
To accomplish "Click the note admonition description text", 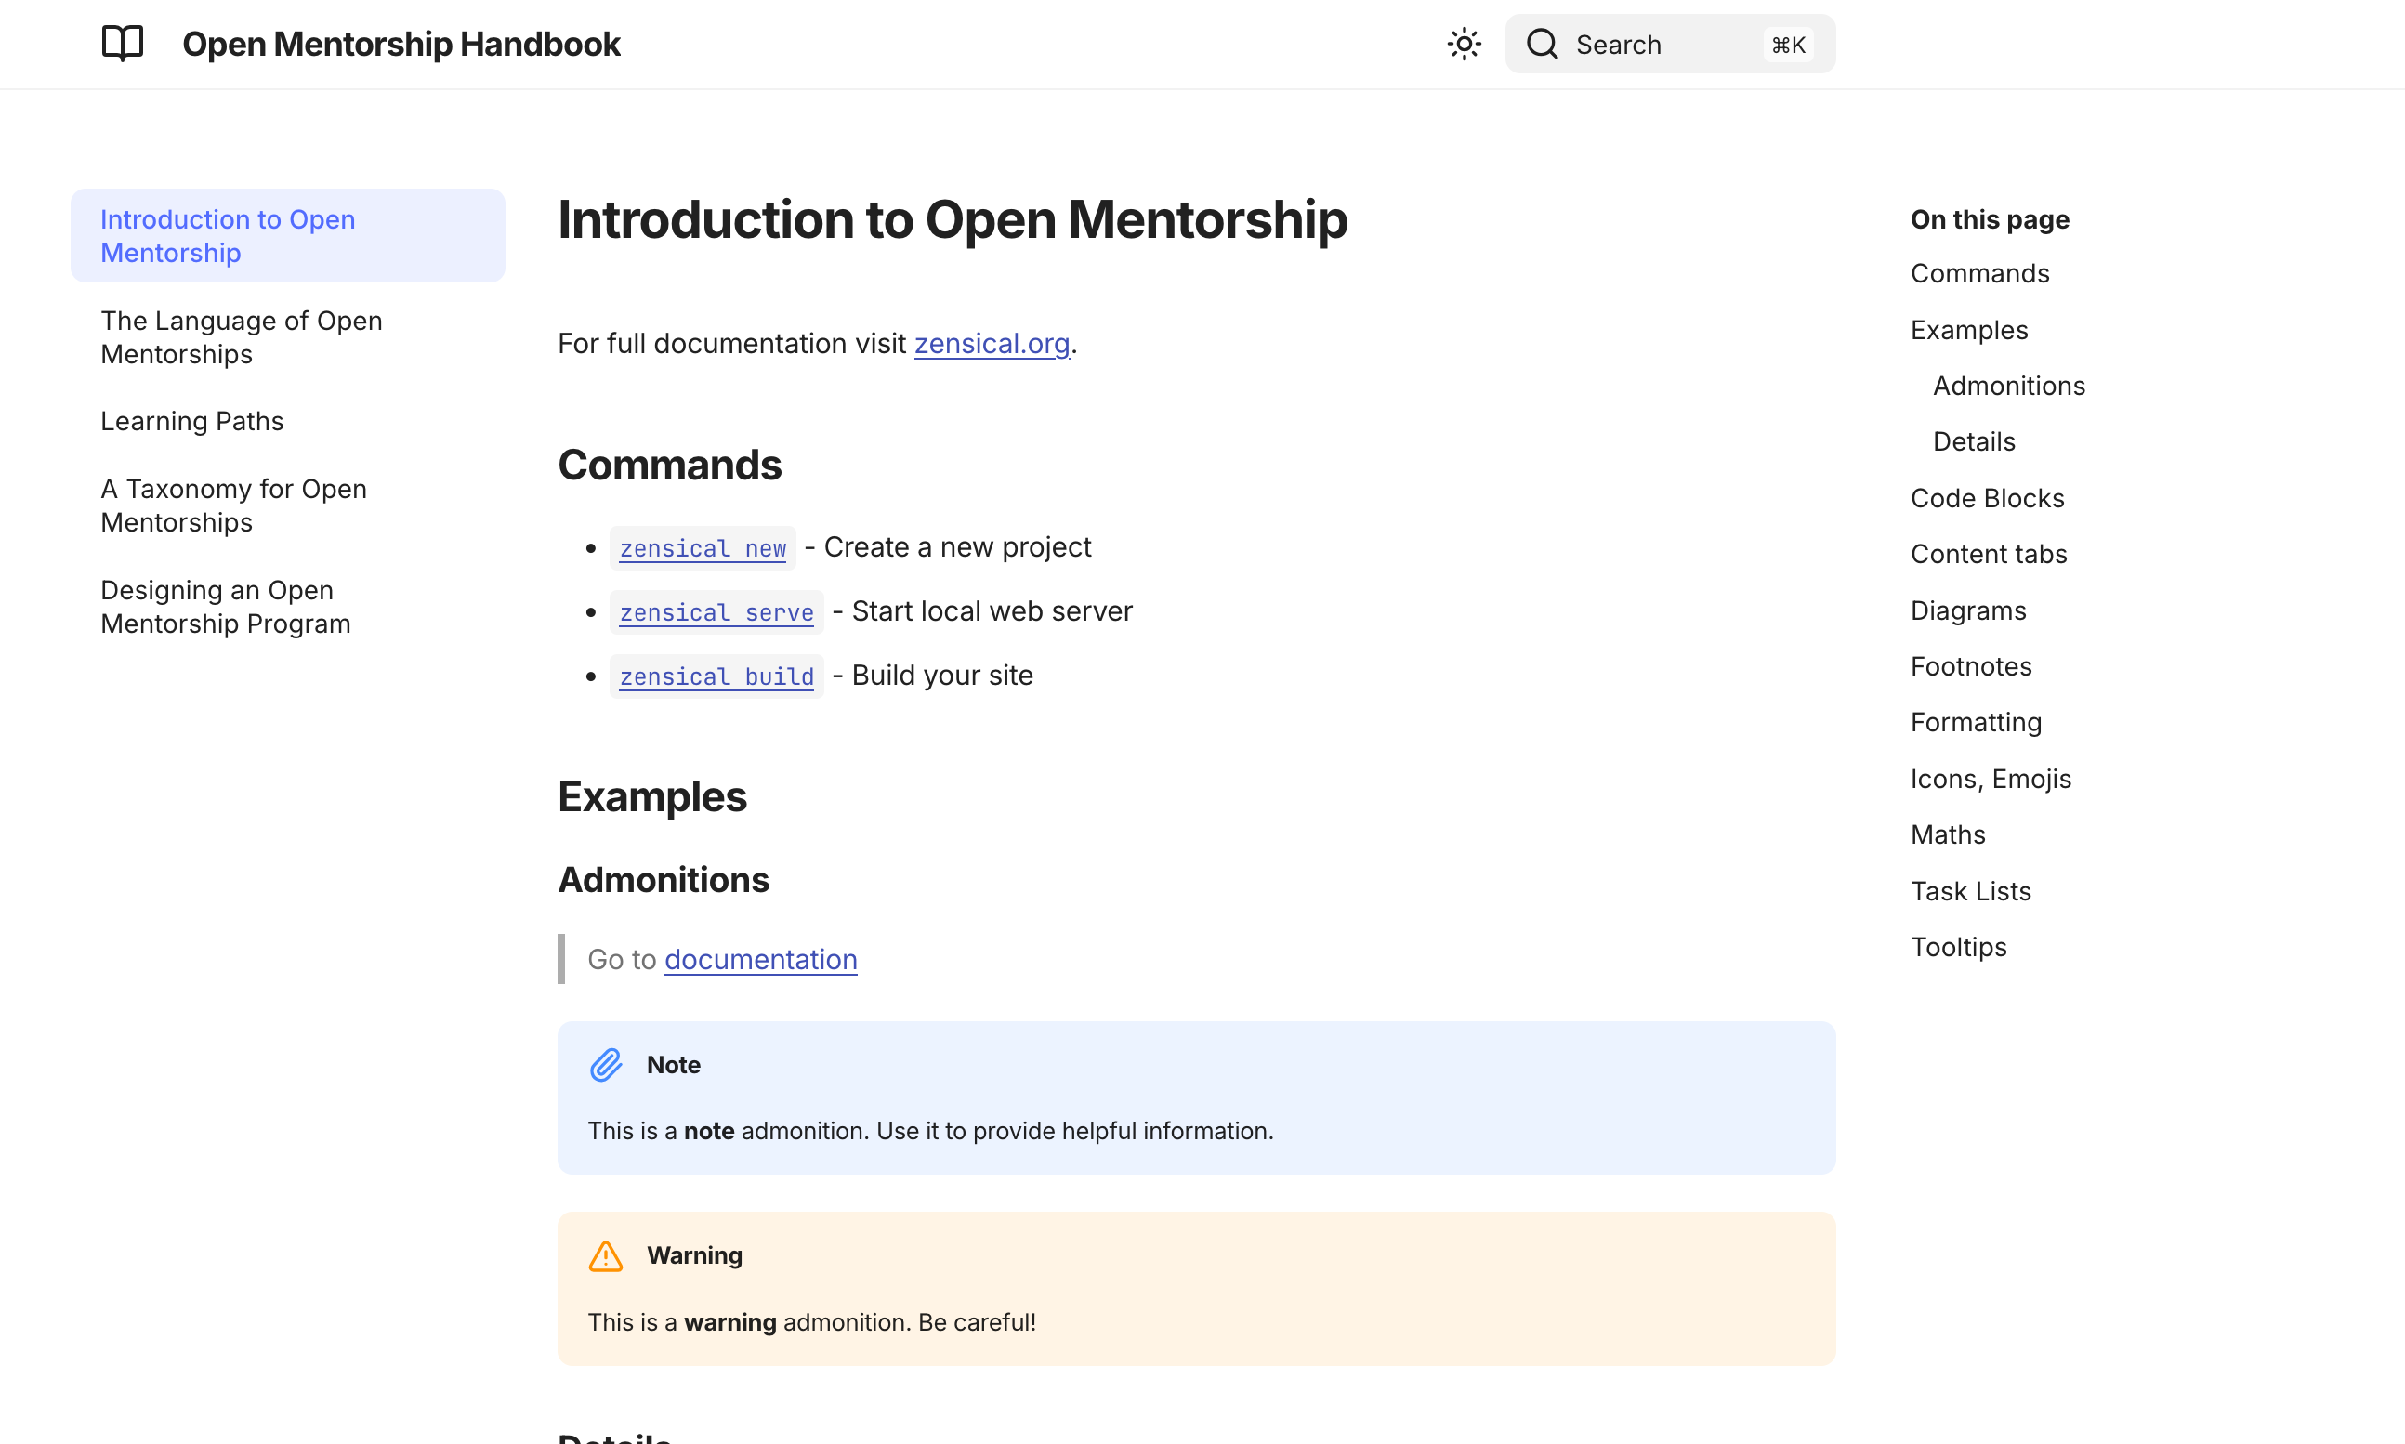I will pyautogui.click(x=930, y=1131).
